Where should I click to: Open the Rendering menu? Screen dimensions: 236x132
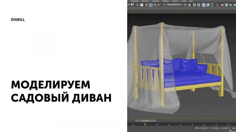point(135,1)
